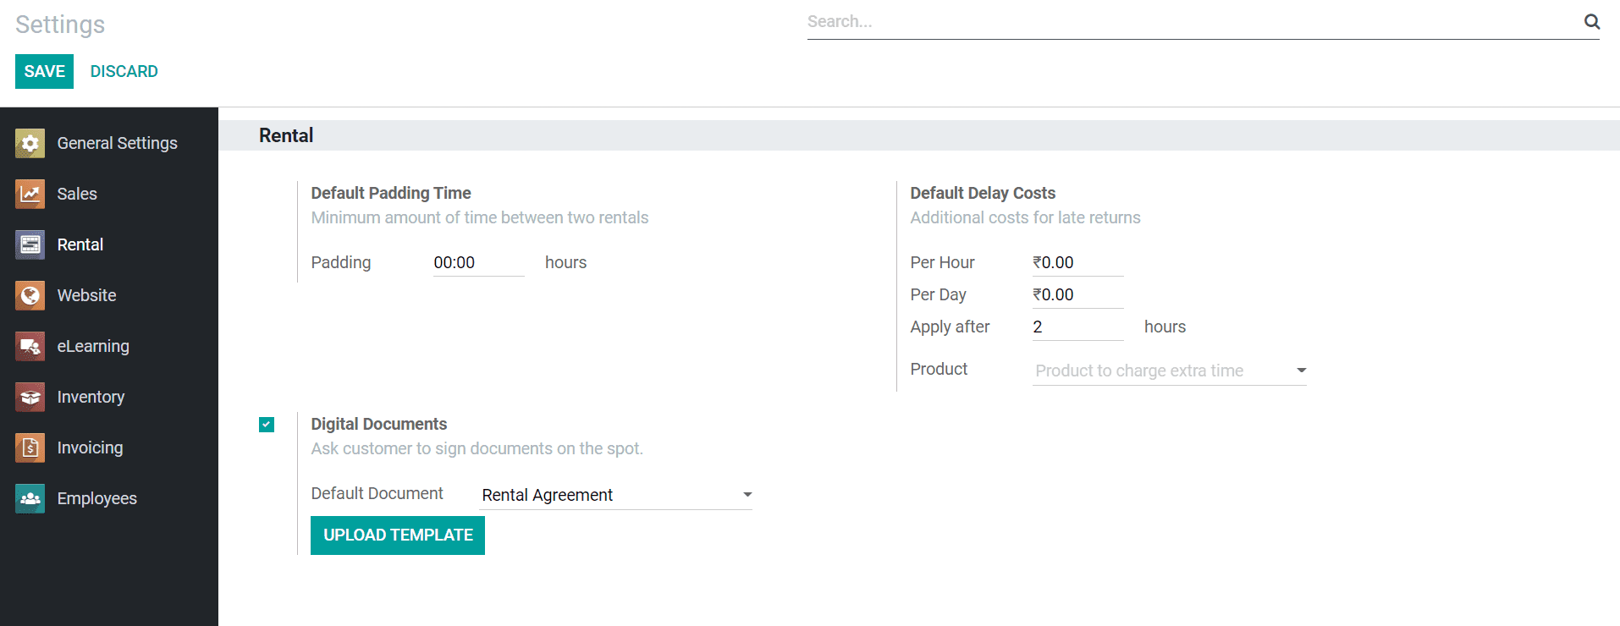The image size is (1620, 626).
Task: Edit the Per Day delay cost field
Action: [1077, 295]
